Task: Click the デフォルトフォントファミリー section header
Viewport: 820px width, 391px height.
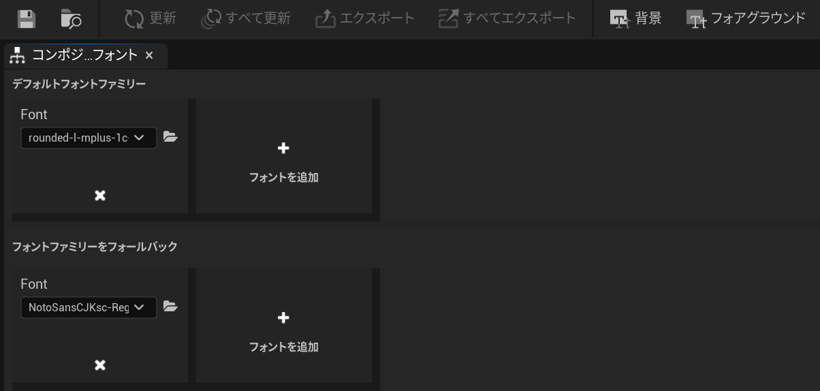Action: point(79,84)
